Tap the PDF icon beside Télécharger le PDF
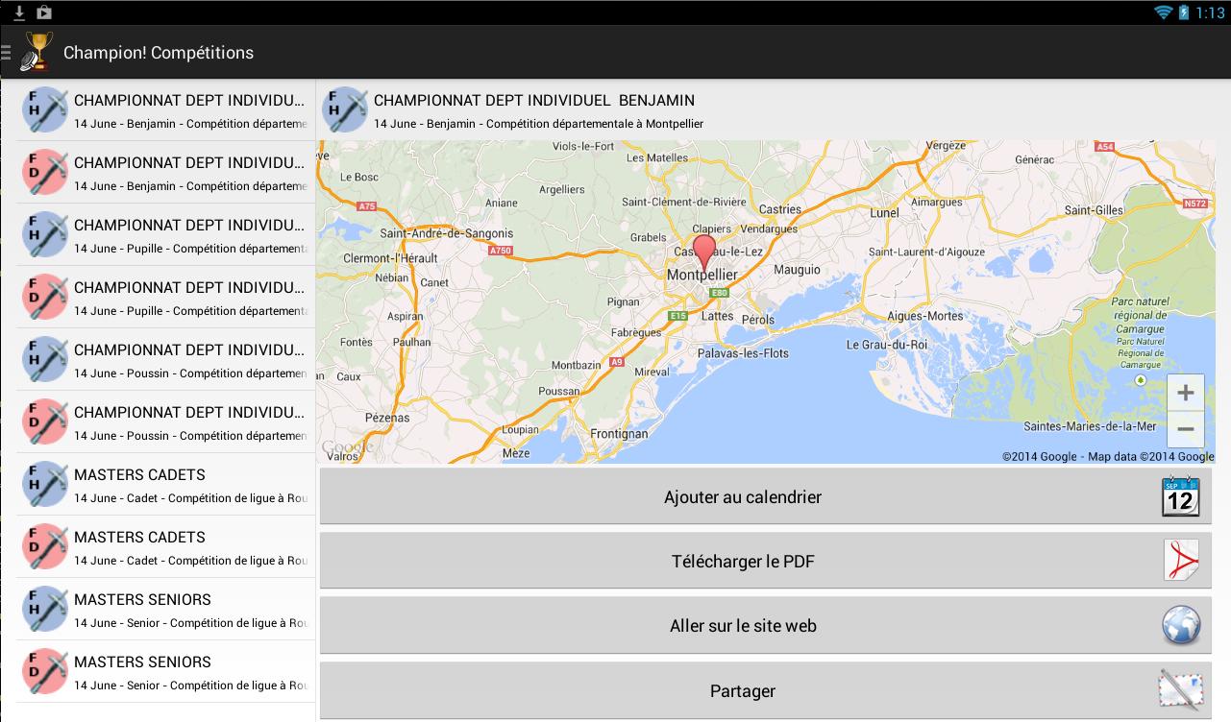The height and width of the screenshot is (722, 1231). (x=1181, y=561)
